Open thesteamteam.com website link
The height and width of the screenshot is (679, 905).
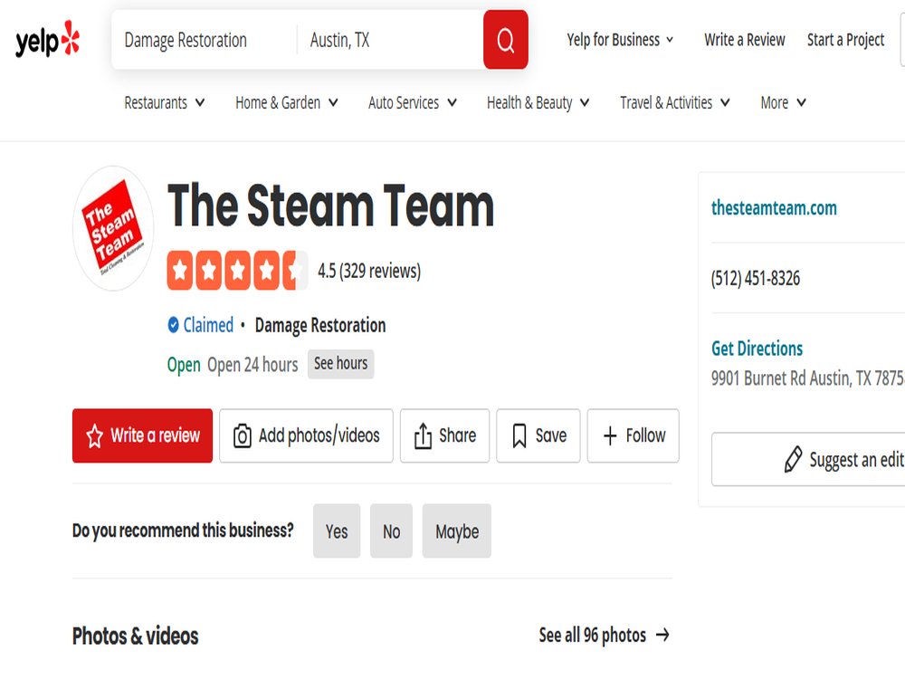pyautogui.click(x=774, y=208)
